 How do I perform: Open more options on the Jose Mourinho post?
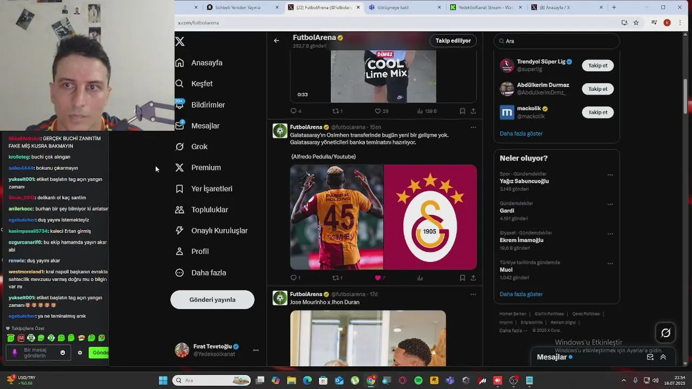pyautogui.click(x=473, y=294)
